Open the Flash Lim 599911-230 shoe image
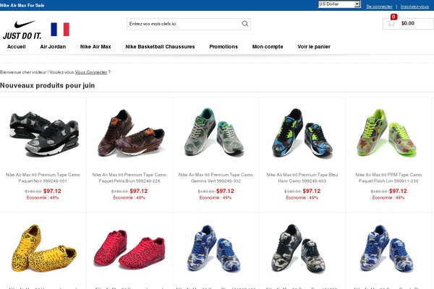The height and width of the screenshot is (289, 434). click(x=388, y=133)
